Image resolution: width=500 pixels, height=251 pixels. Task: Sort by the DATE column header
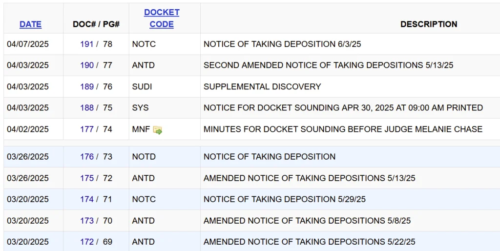[x=30, y=24]
